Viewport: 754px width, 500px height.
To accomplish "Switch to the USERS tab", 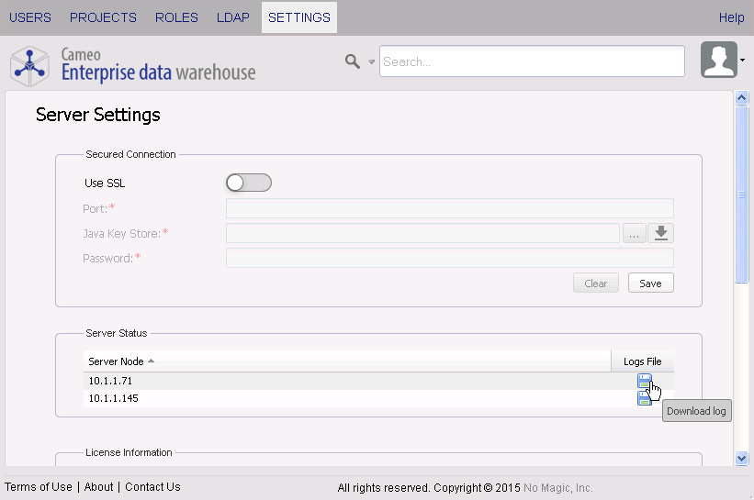I will coord(30,17).
